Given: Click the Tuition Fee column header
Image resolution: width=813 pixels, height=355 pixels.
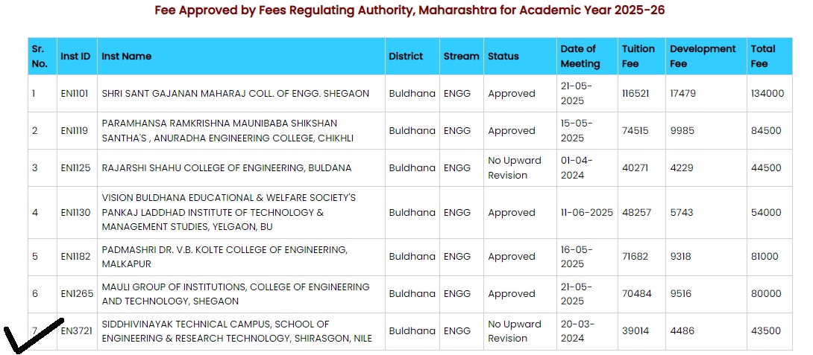Looking at the screenshot, I should pyautogui.click(x=638, y=56).
